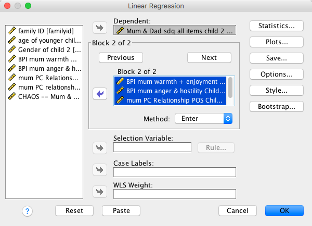Go to Previous block
Image resolution: width=312 pixels, height=226 pixels.
(121, 58)
